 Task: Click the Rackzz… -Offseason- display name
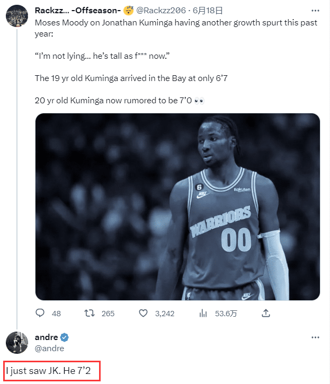tap(77, 10)
